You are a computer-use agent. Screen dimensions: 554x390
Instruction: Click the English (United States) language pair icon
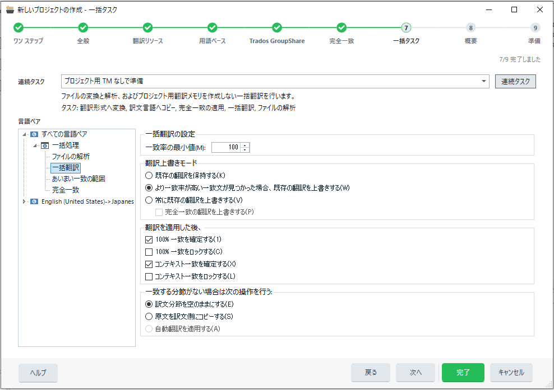click(x=34, y=201)
